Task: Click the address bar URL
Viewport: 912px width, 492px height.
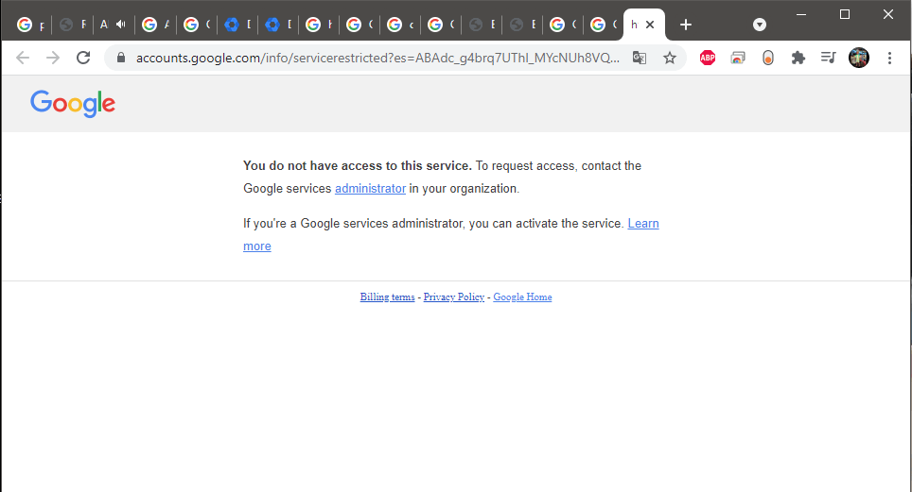Action: coord(377,58)
